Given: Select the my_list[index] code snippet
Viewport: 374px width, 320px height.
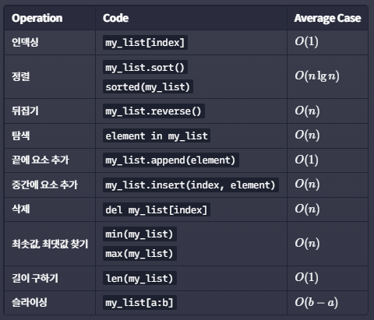Looking at the screenshot, I should tap(145, 43).
